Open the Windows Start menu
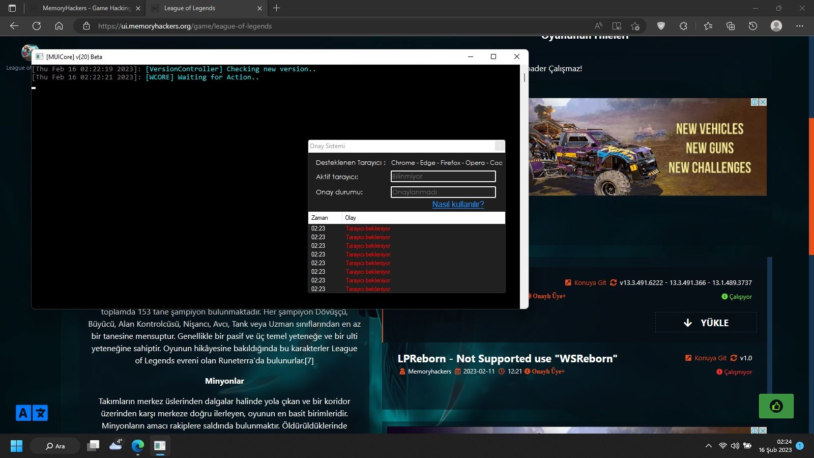 point(16,446)
